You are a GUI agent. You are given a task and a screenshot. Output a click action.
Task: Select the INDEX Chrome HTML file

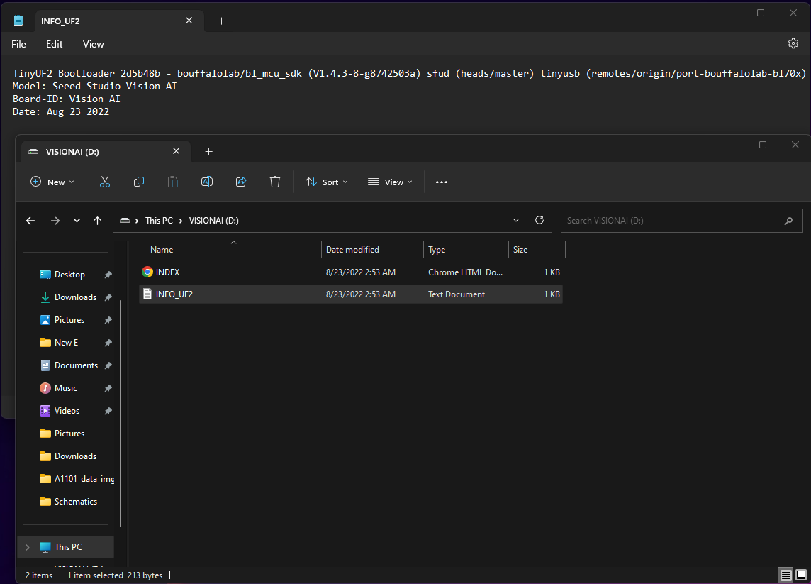168,272
